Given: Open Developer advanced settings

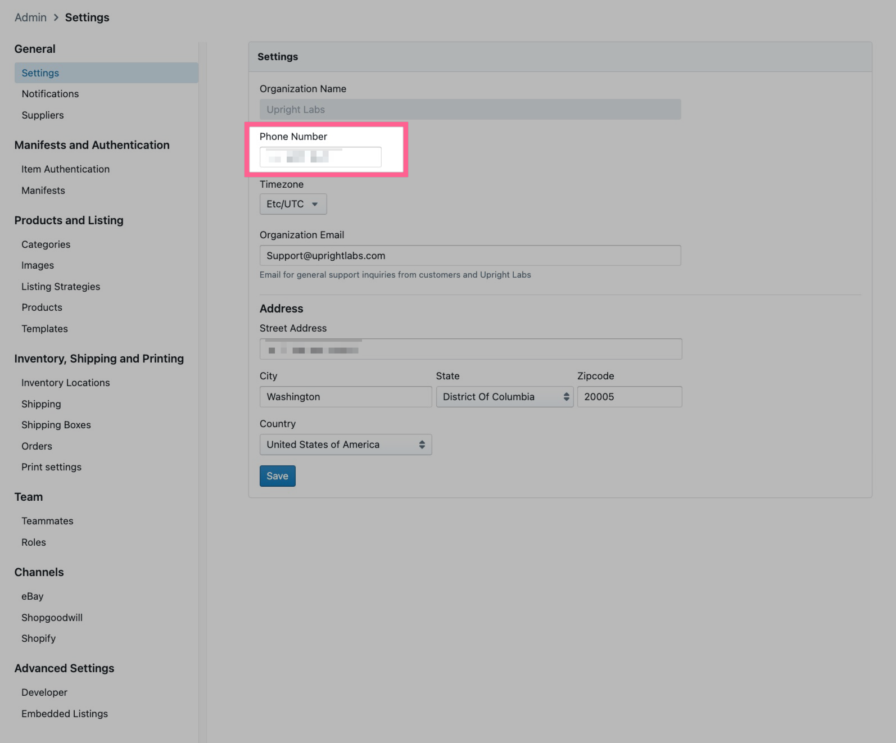Looking at the screenshot, I should (44, 692).
